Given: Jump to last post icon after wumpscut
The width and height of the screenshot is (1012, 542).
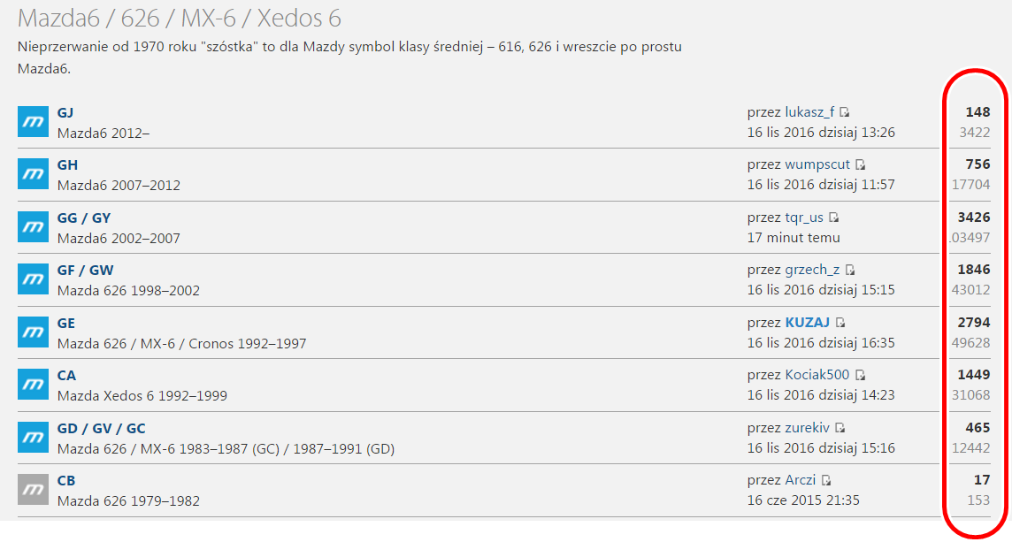Looking at the screenshot, I should [861, 164].
